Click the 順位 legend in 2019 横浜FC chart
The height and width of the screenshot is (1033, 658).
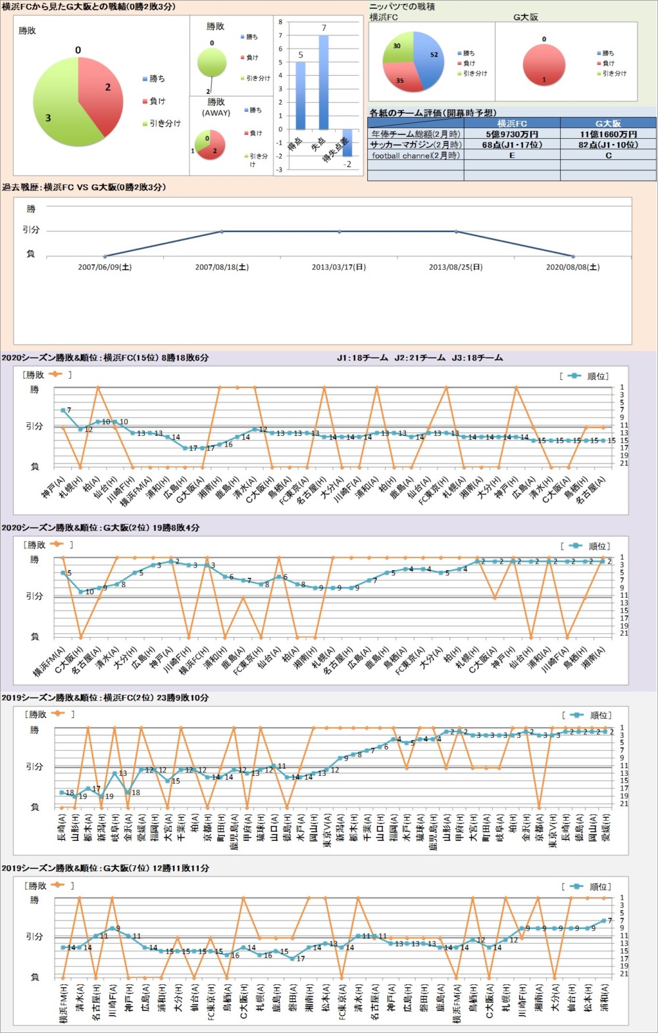pos(587,715)
